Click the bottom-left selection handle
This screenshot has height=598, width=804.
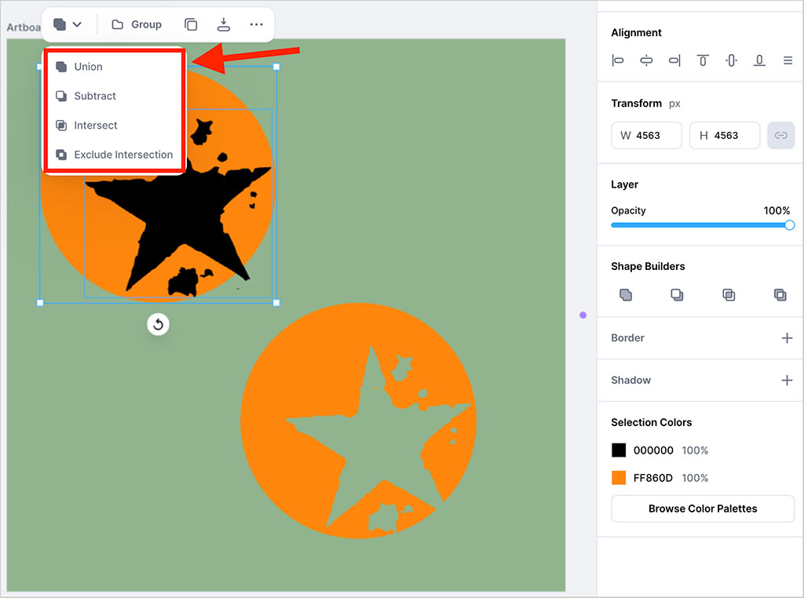click(x=40, y=303)
